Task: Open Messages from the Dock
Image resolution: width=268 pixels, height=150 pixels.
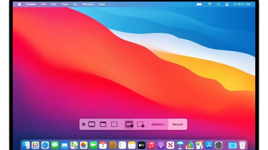Action: (55, 145)
